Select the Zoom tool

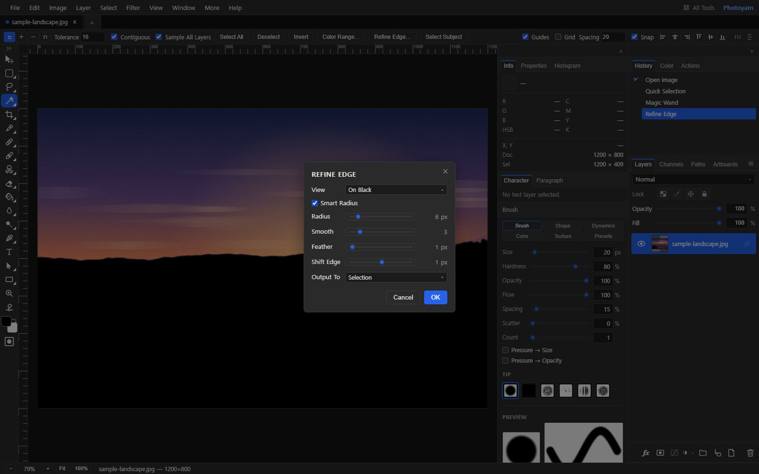[9, 293]
